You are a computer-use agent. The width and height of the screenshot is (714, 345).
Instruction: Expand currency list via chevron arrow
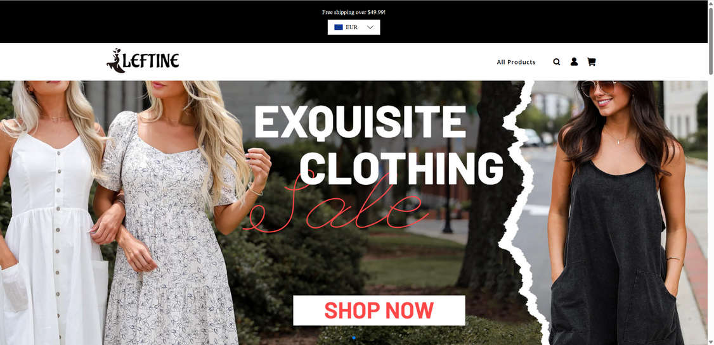(x=370, y=27)
